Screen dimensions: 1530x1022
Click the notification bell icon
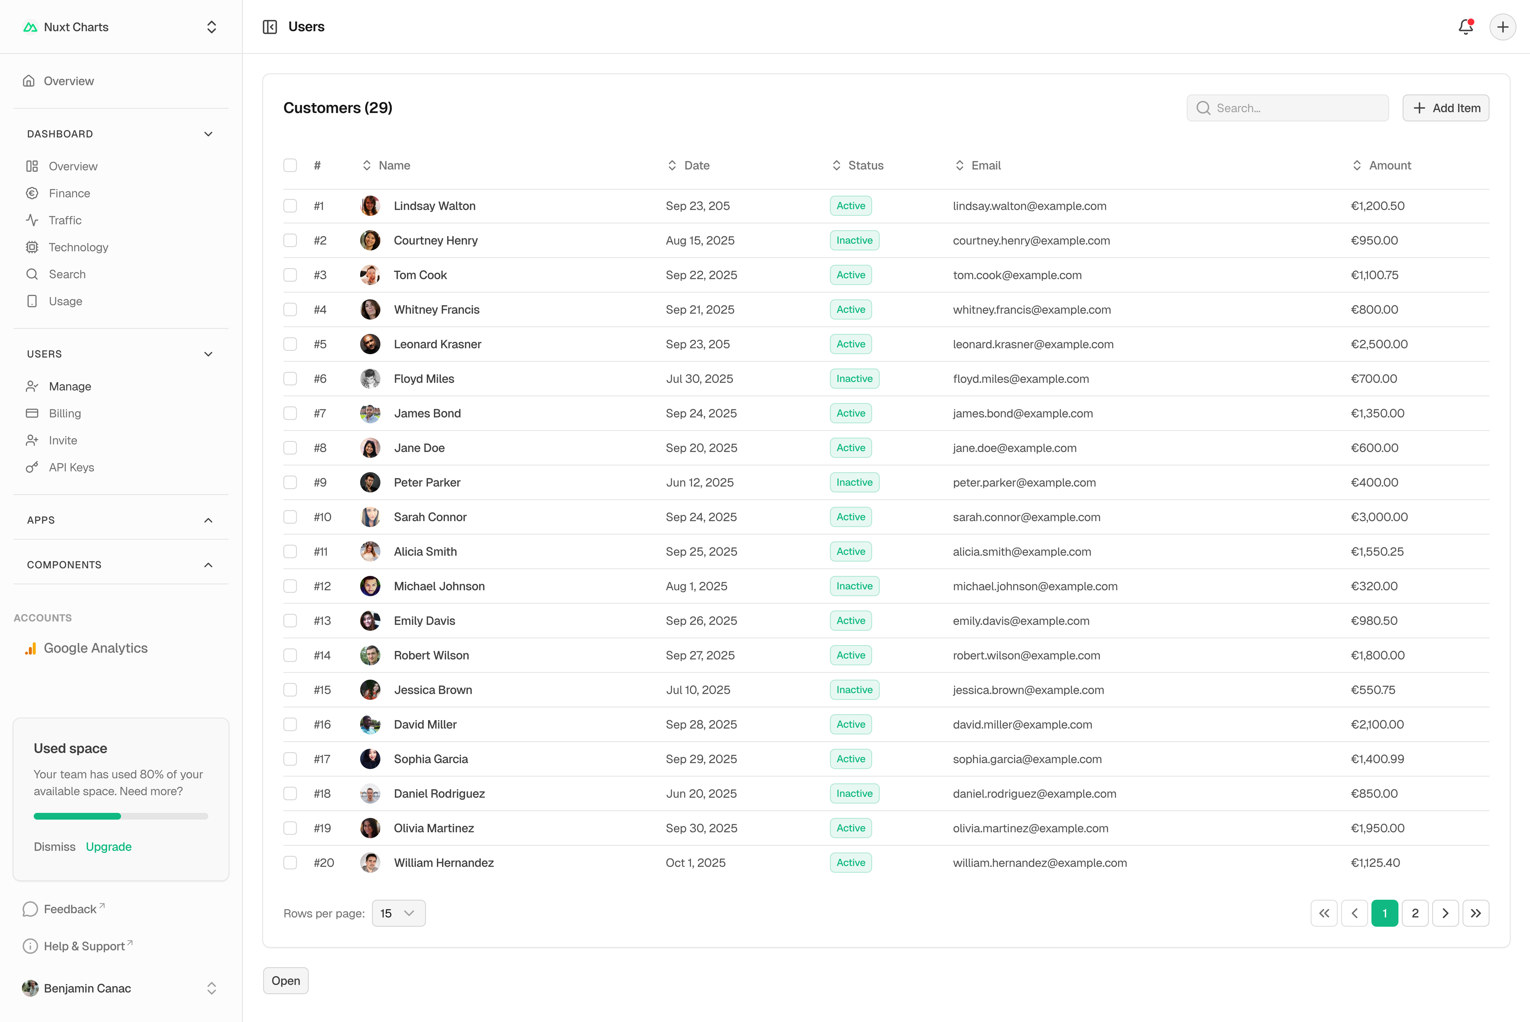click(1465, 27)
